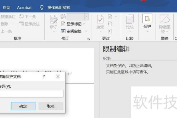This screenshot has width=177, height=118.
Task: Click the 操作说明搜索 search box
Action: [x=59, y=8]
